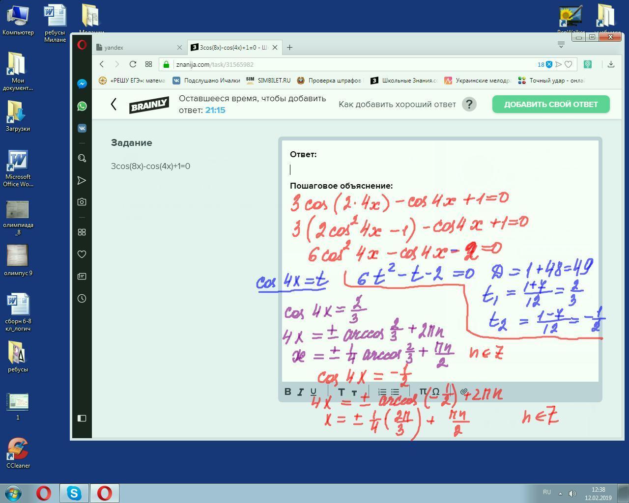Viewport: 629px width, 503px height.
Task: Click the first Opera taskbar icon
Action: (44, 493)
